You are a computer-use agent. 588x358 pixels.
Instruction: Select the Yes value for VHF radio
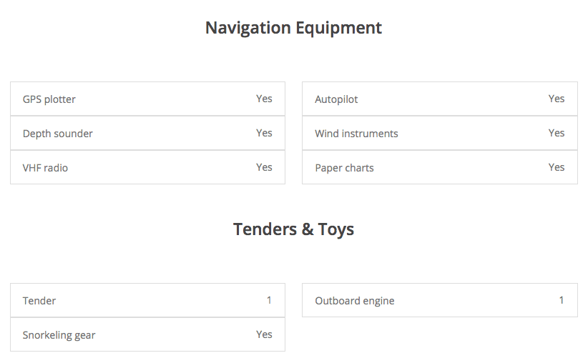pyautogui.click(x=264, y=167)
